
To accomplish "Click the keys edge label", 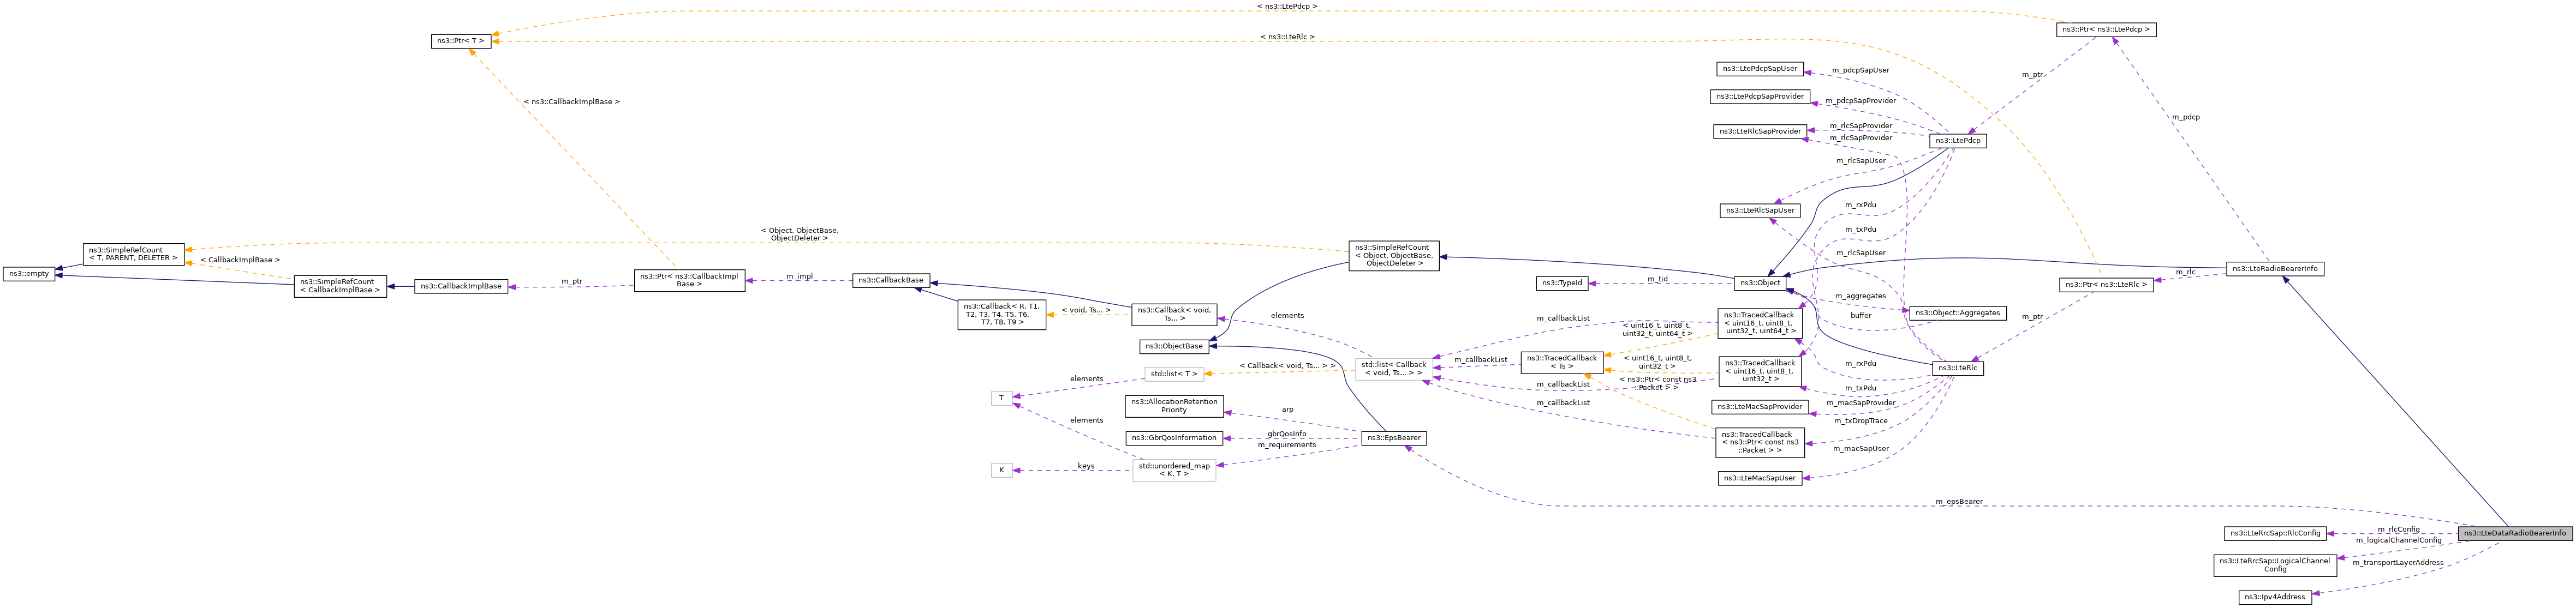I will [x=1085, y=466].
